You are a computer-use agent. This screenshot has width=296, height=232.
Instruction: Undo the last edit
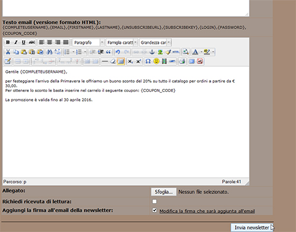point(118,52)
